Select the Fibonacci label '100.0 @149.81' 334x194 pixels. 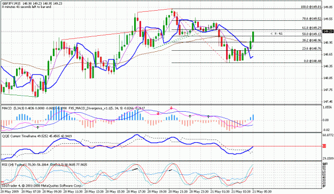click(x=311, y=7)
